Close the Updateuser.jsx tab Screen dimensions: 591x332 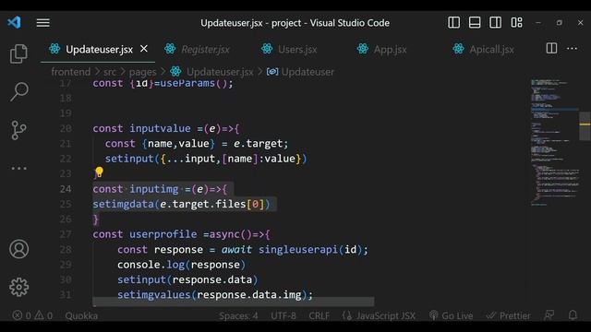144,49
